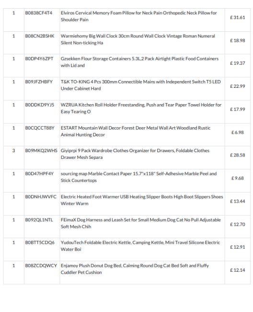Select ASIN B0DNHJWVFC

(x=41, y=197)
